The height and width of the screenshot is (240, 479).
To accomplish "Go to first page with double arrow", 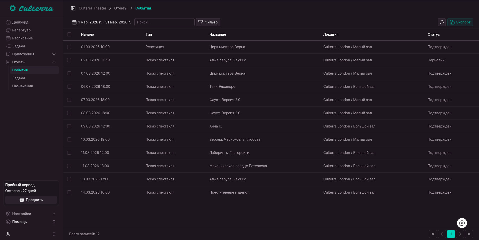I will (433, 234).
